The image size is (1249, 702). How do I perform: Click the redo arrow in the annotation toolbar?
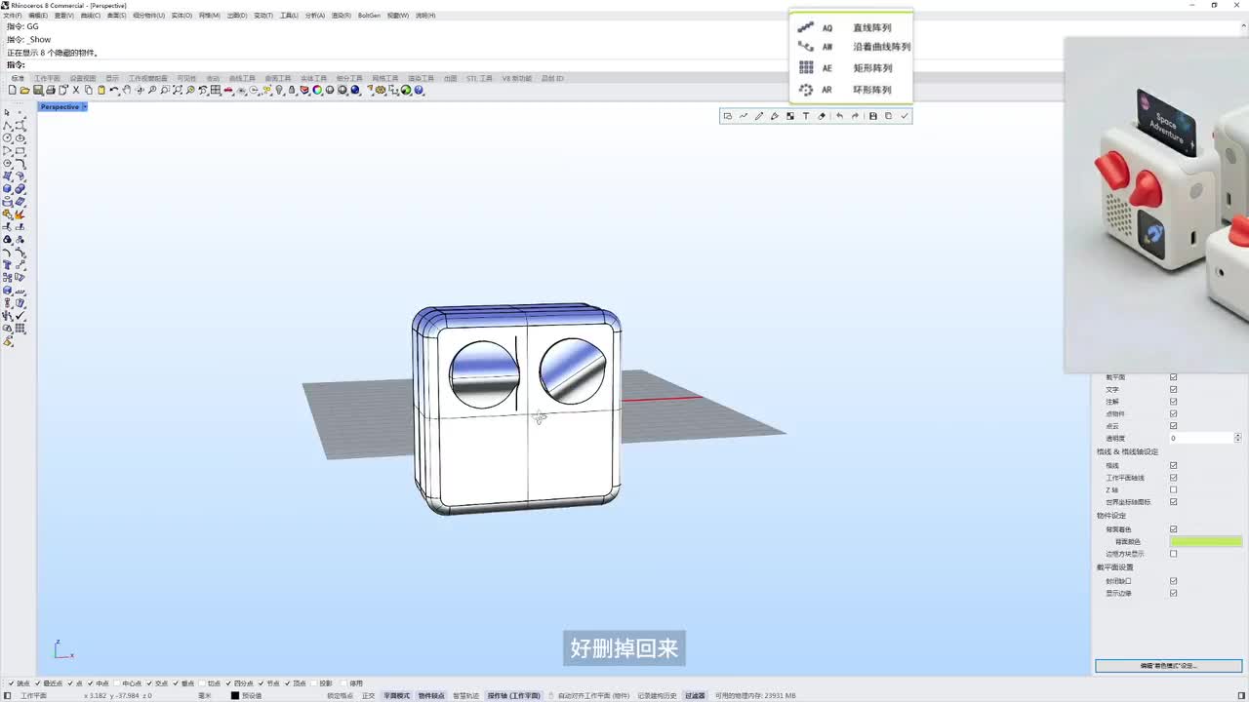click(855, 116)
